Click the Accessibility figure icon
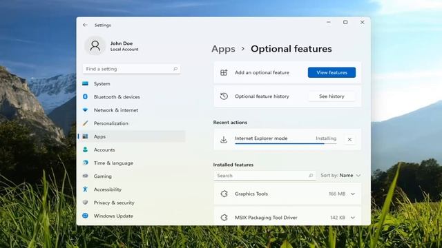 pos(85,189)
